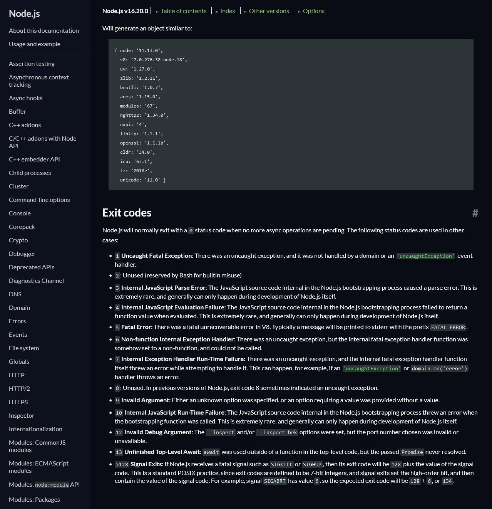Open the Crypto module docs

click(x=18, y=240)
